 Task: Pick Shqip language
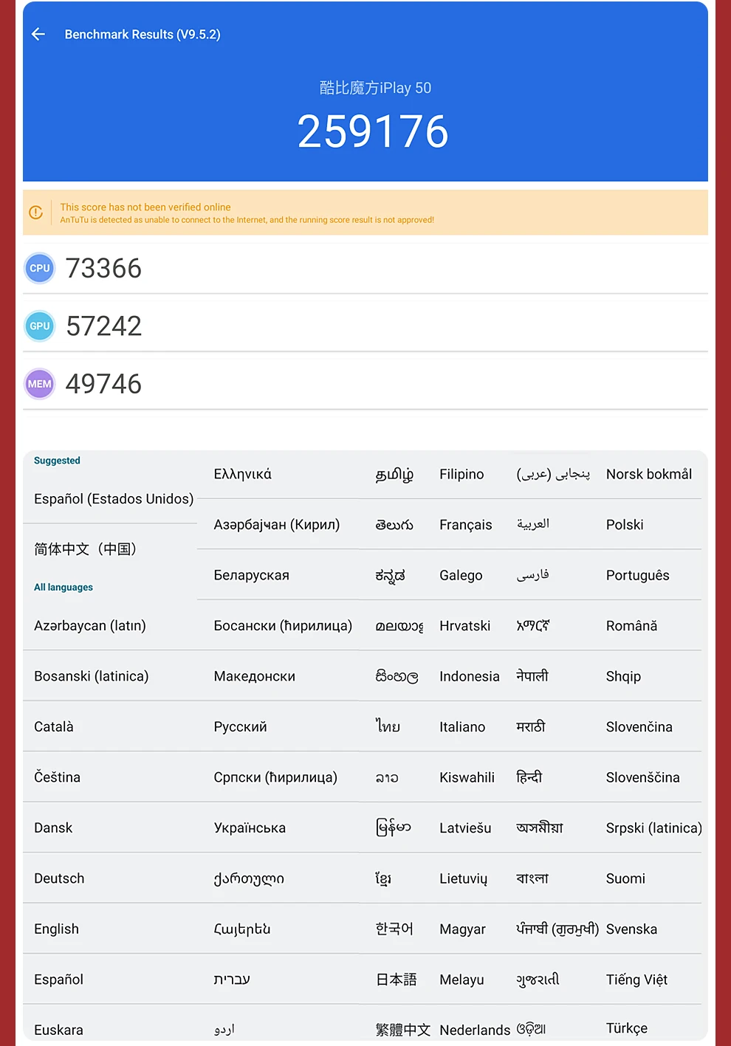coord(623,677)
